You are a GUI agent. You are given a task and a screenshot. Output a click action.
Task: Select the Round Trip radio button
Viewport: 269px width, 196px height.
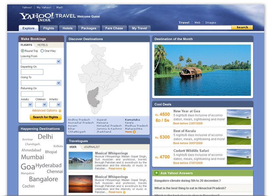point(22,51)
